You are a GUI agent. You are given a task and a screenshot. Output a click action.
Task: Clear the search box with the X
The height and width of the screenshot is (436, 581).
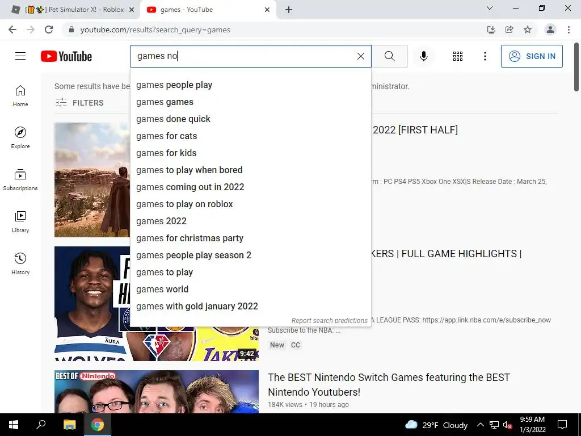click(360, 56)
